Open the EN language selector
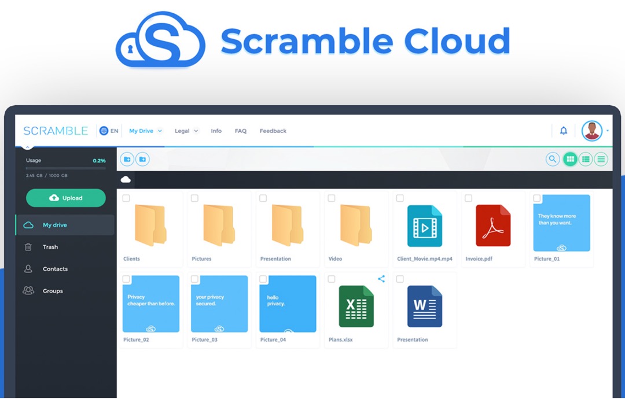Screen dimensions: 625x399 tap(115, 131)
